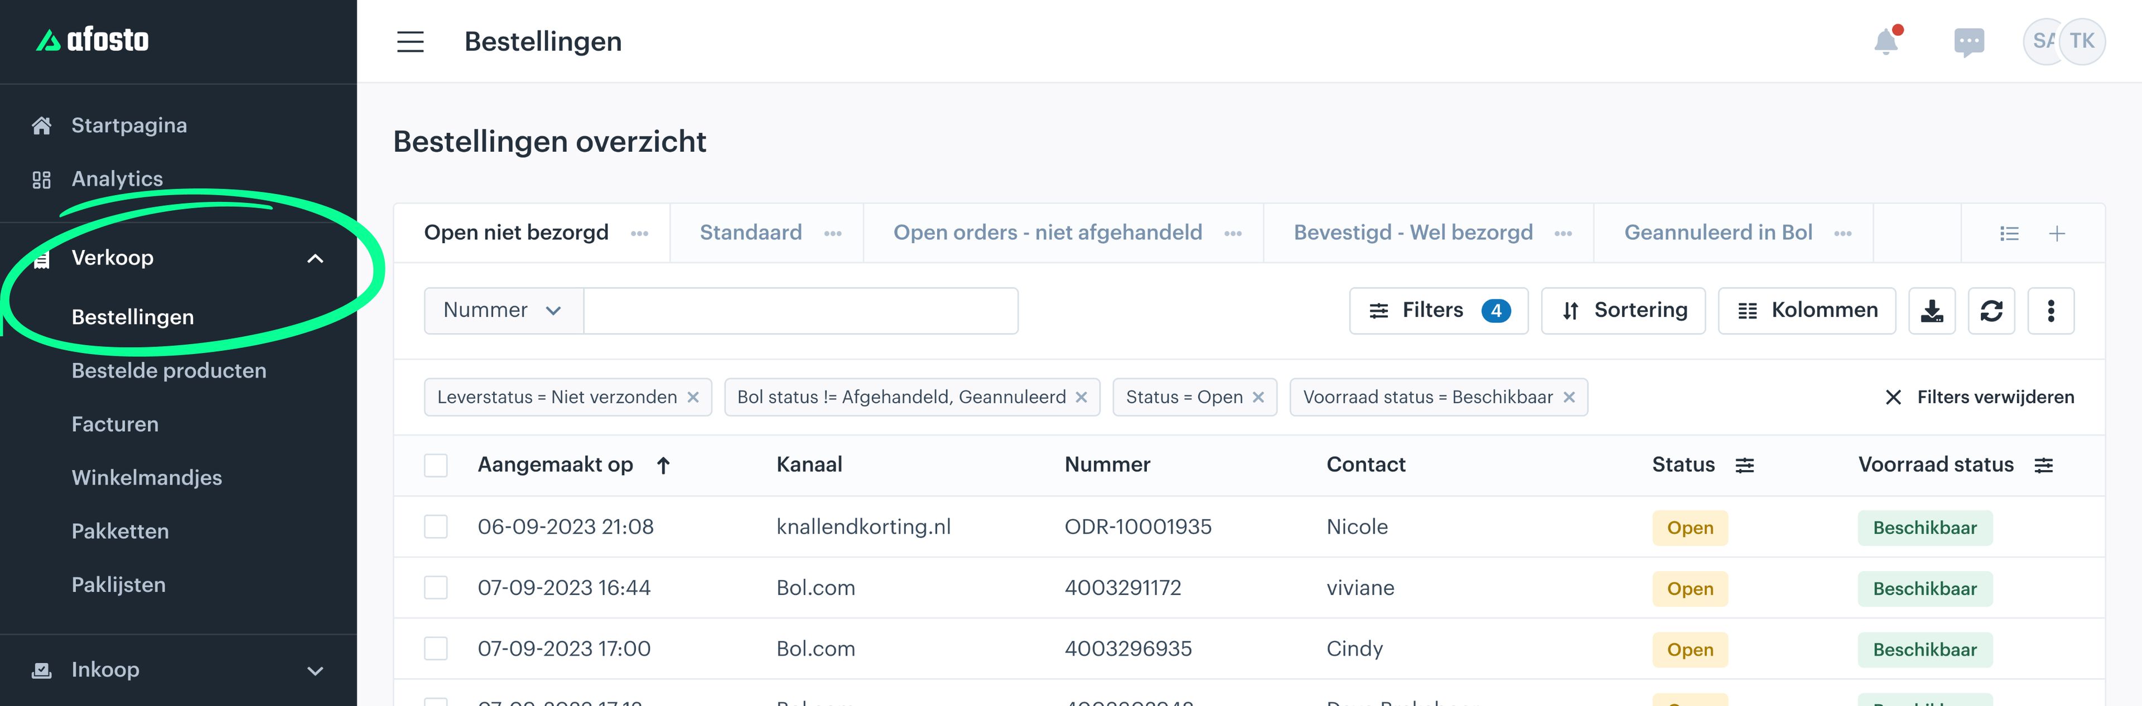The image size is (2142, 706).
Task: Open the TK user avatar
Action: [2082, 42]
